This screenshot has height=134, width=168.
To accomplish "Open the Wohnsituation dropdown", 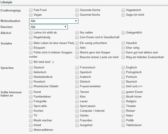I will [x=54, y=21].
